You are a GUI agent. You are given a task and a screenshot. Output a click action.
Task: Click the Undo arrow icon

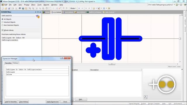click(64, 8)
